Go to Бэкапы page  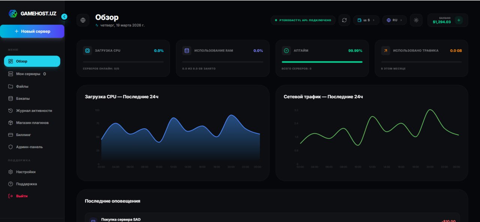22,99
